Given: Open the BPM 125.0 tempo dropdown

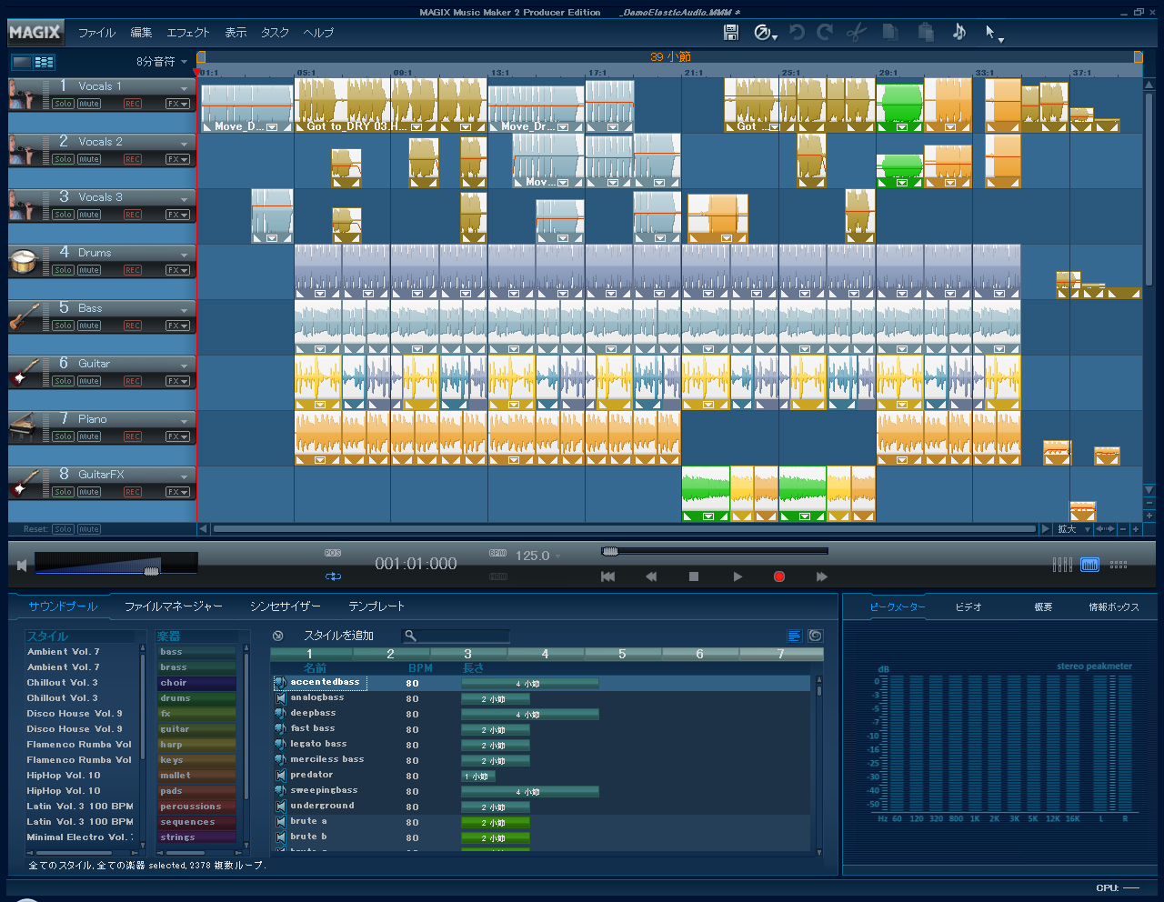Looking at the screenshot, I should [558, 556].
